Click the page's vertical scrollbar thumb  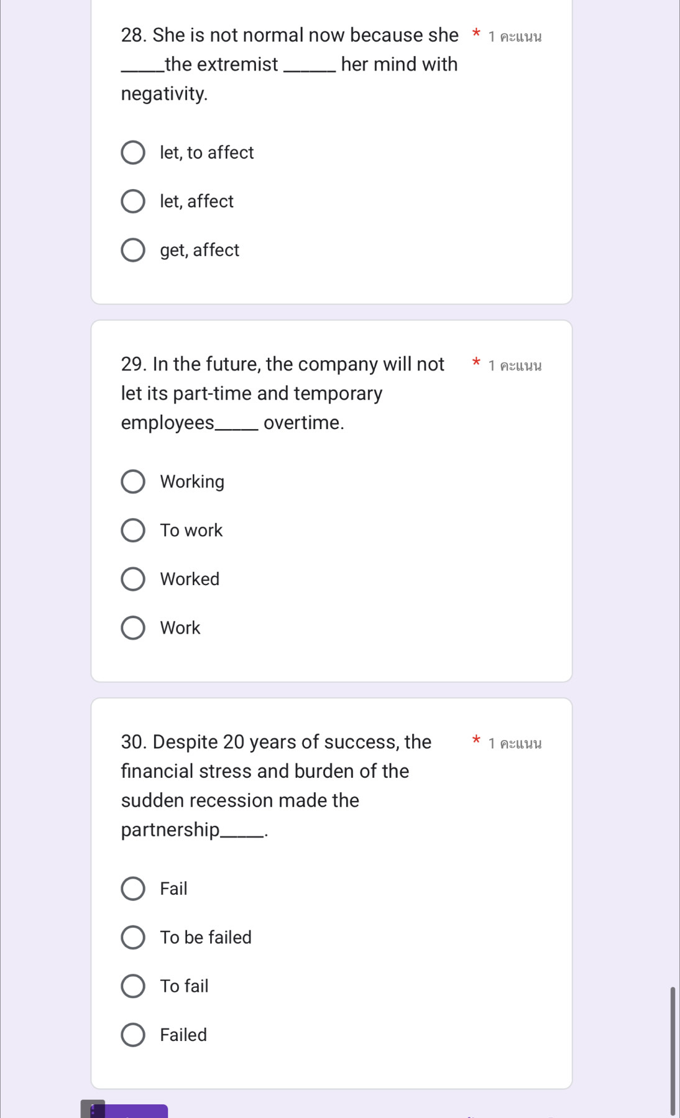click(673, 1050)
